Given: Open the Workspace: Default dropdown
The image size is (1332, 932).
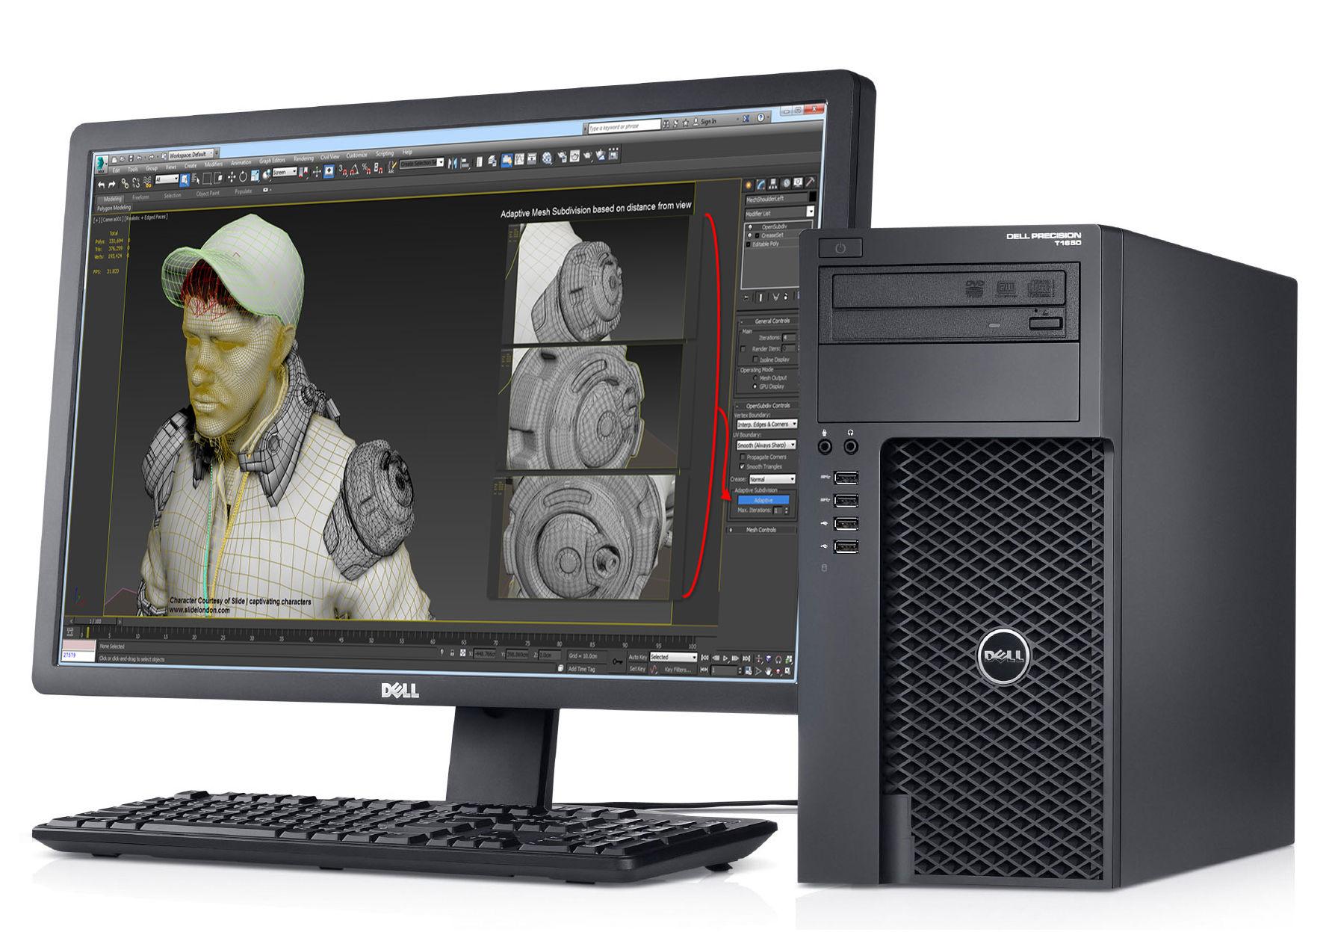Looking at the screenshot, I should tap(191, 155).
